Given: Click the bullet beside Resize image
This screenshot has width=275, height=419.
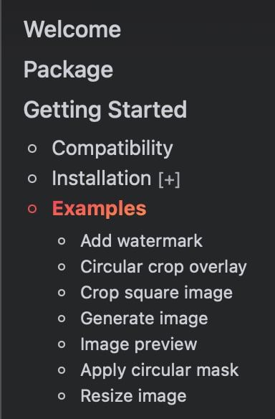Looking at the screenshot, I should pyautogui.click(x=62, y=396).
